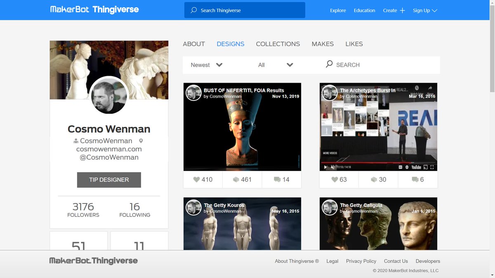Image resolution: width=495 pixels, height=278 pixels.
Task: Click MORE VIDEOS on the Archetypes video
Action: tap(330, 153)
